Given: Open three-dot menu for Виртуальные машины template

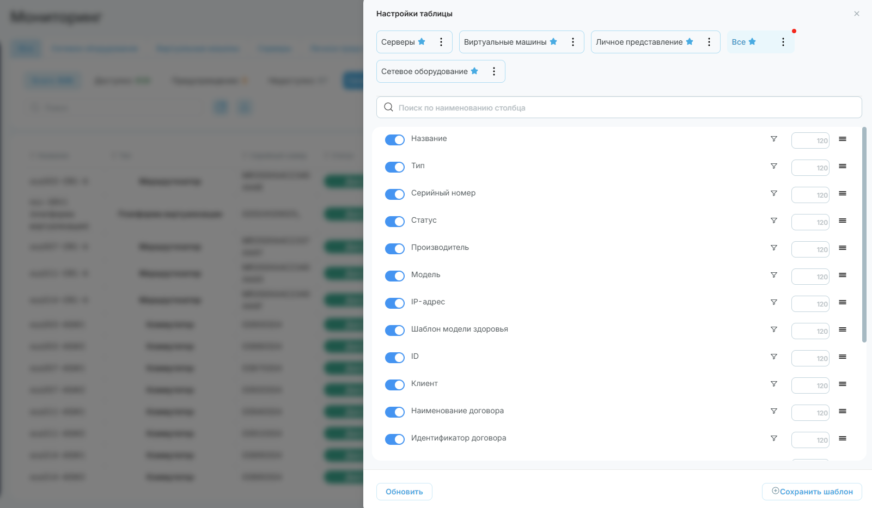Looking at the screenshot, I should click(x=573, y=42).
